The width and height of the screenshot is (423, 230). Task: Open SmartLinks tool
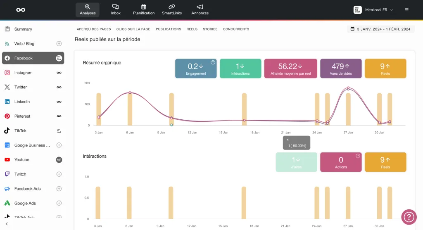171,9
